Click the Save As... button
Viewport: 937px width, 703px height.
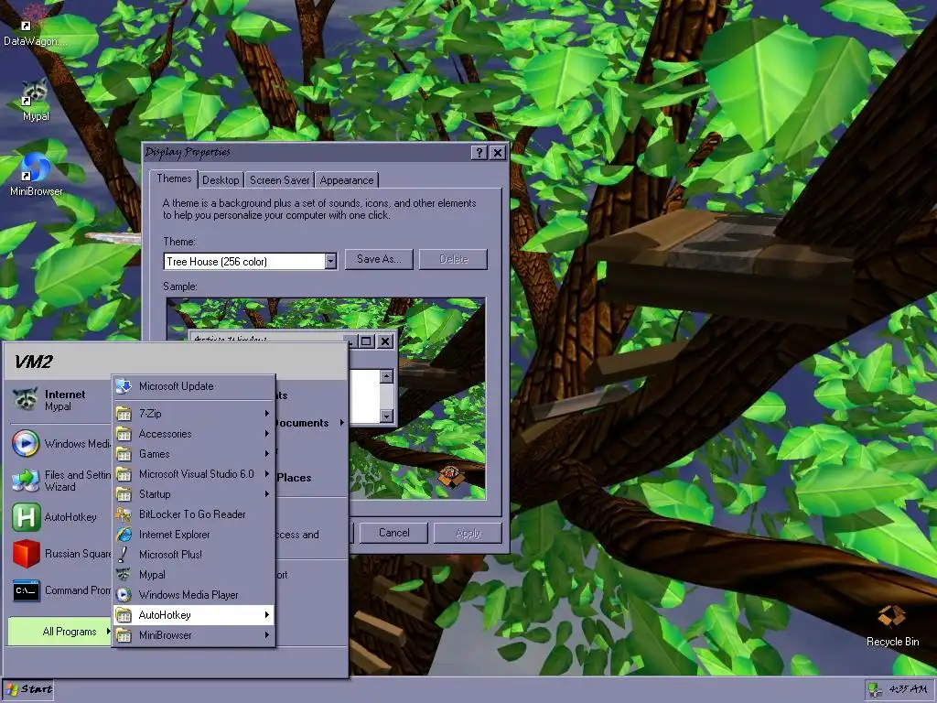pos(379,259)
